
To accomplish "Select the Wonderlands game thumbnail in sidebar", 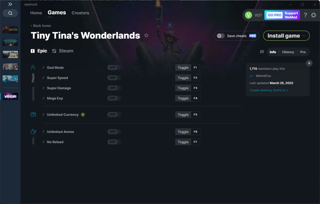I will (10, 96).
